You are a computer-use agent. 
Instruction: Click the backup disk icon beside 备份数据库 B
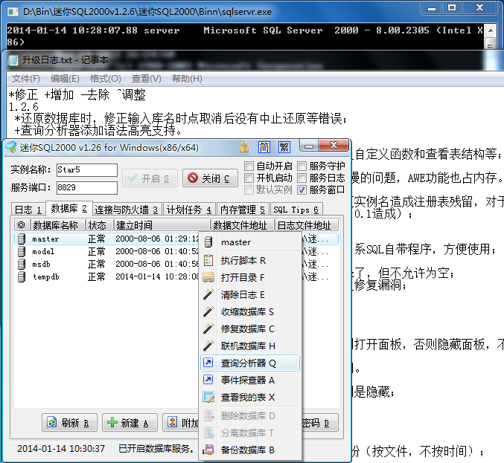tap(208, 450)
